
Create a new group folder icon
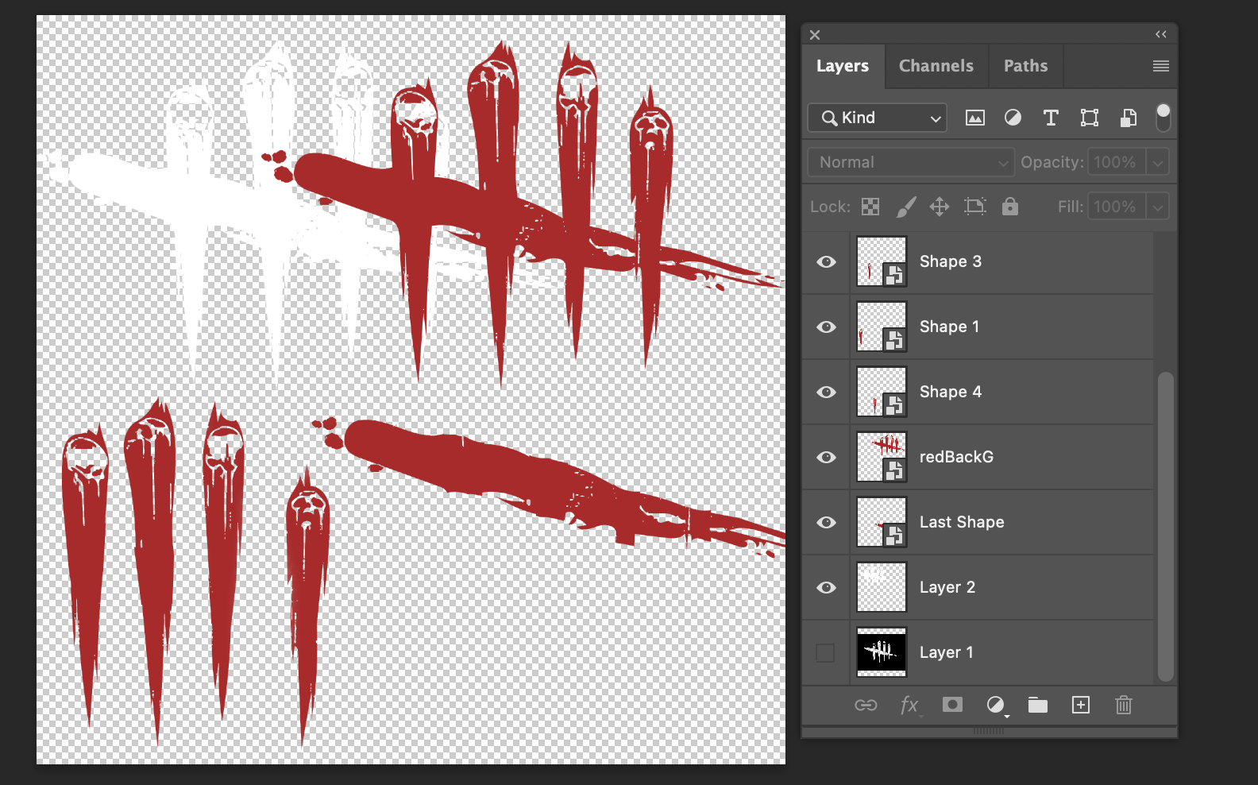pos(1038,705)
